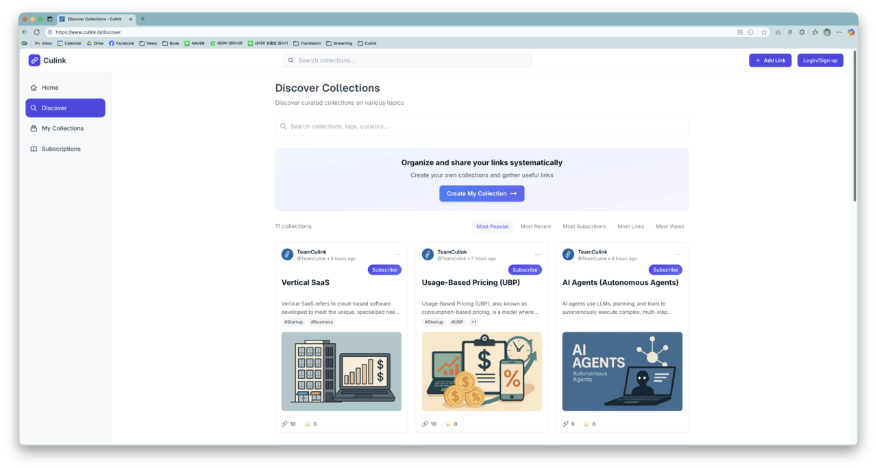The height and width of the screenshot is (470, 877).
Task: Click the Discover magnifier icon in sidebar
Action: pyautogui.click(x=33, y=108)
